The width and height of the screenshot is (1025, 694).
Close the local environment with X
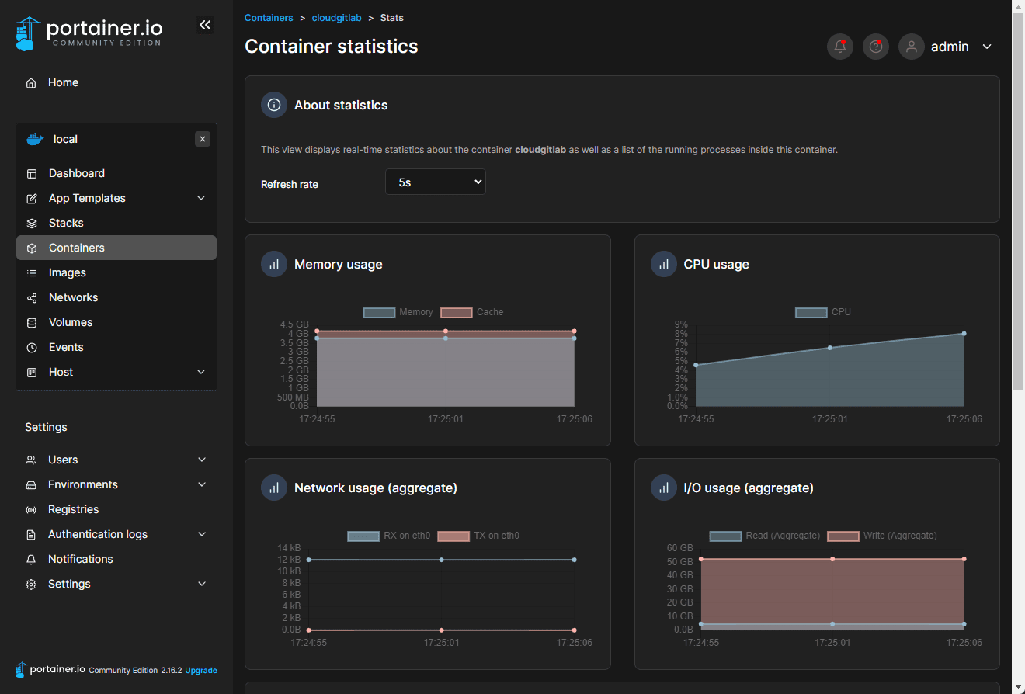pos(203,139)
